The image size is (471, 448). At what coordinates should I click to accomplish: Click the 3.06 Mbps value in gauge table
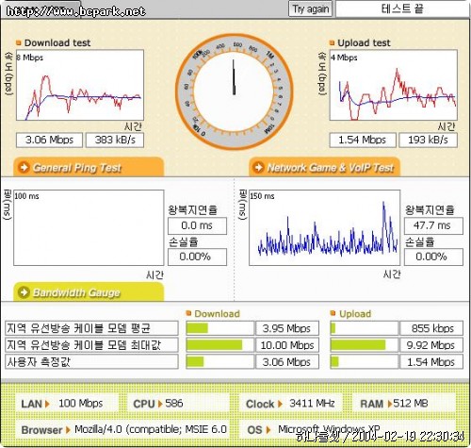coord(287,361)
